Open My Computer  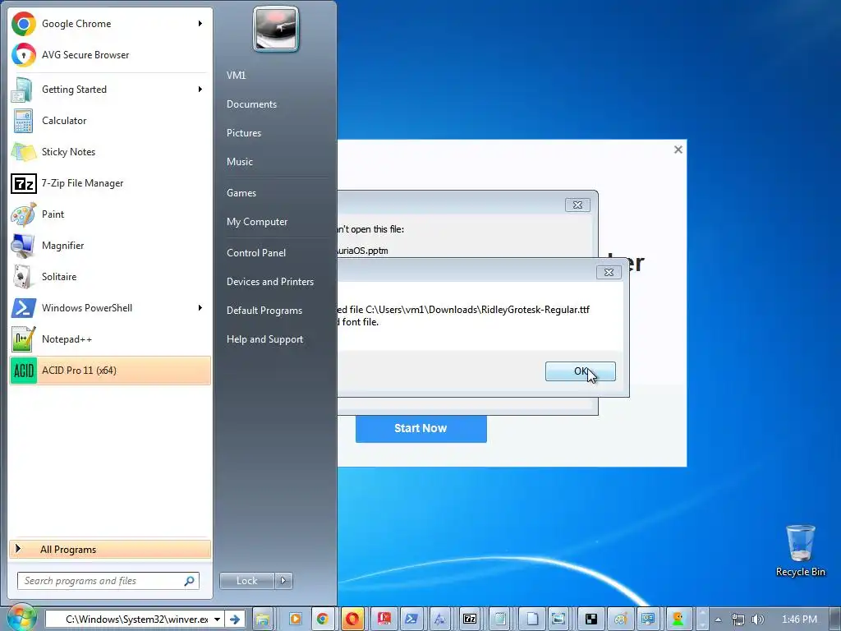pos(257,222)
